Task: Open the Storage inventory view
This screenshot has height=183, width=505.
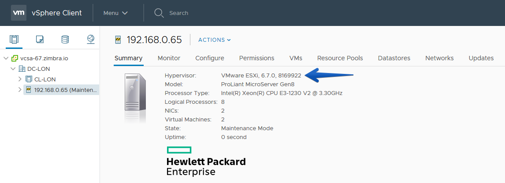Action: (65, 40)
